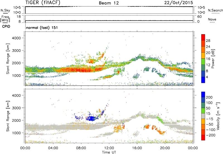
Task: Click the '04:00' time axis label
Action: point(53,148)
